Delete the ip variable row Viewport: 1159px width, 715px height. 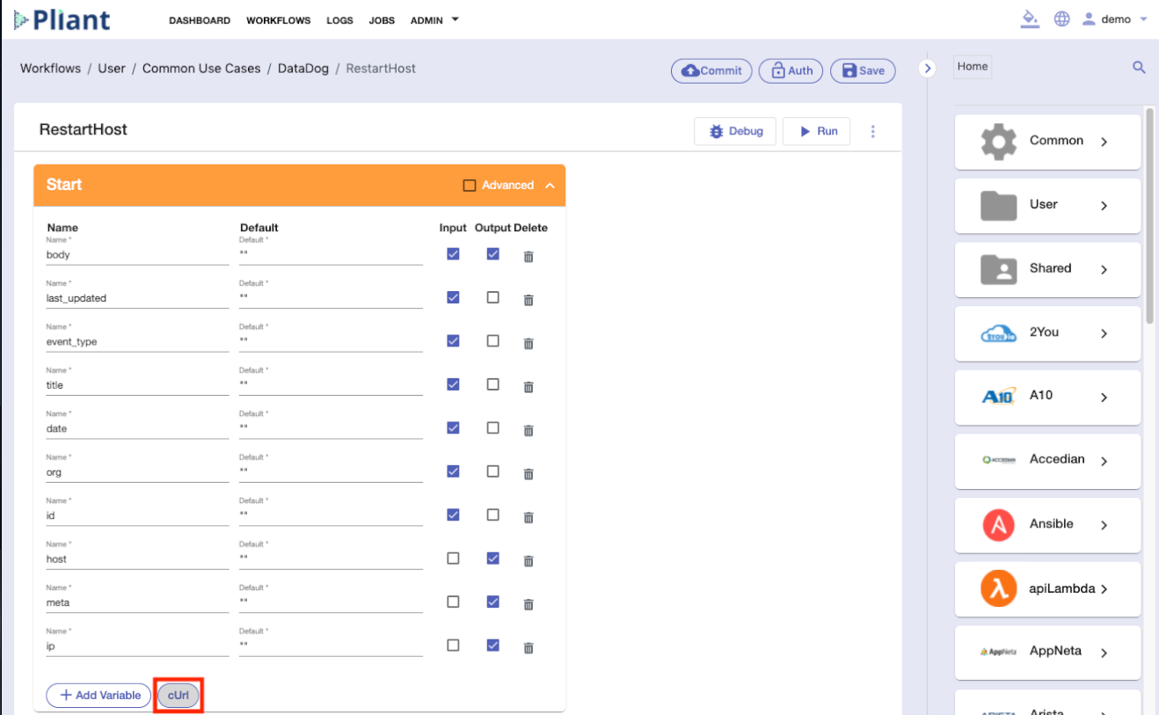coord(528,648)
